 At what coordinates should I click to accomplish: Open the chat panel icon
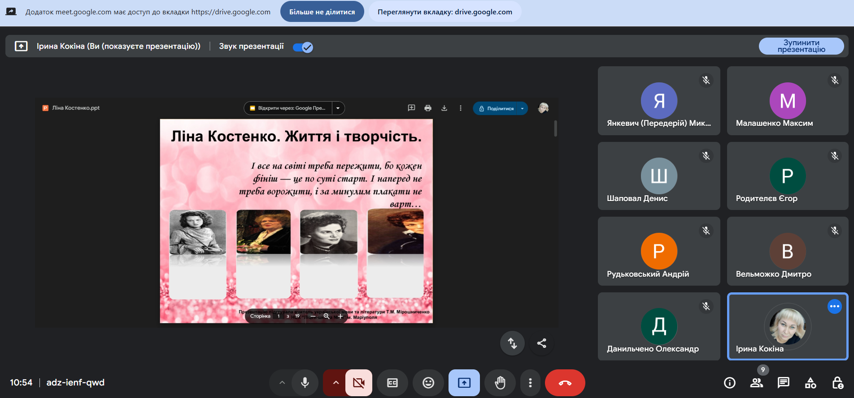pos(784,383)
